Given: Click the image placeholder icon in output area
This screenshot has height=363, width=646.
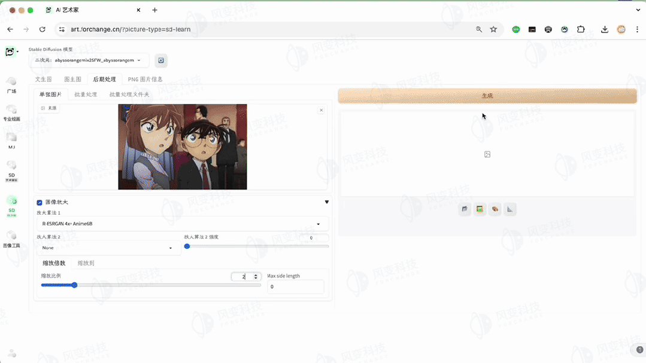Looking at the screenshot, I should tap(487, 154).
